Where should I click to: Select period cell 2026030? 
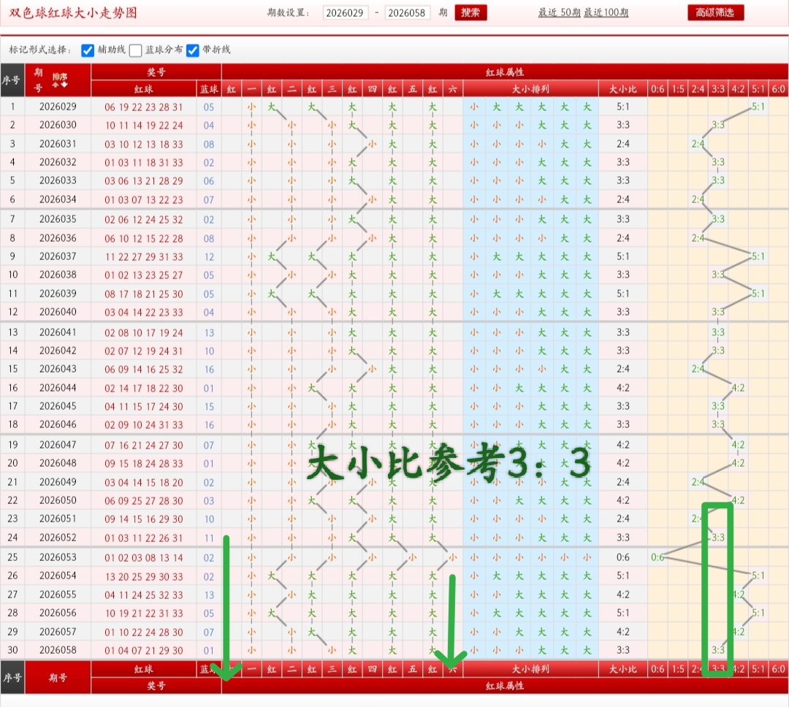(58, 125)
